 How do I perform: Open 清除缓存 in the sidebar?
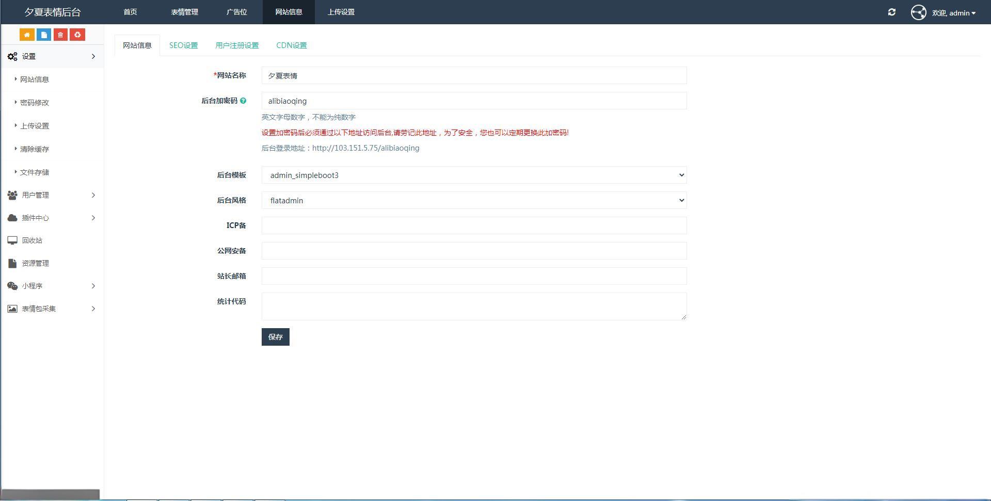[35, 149]
